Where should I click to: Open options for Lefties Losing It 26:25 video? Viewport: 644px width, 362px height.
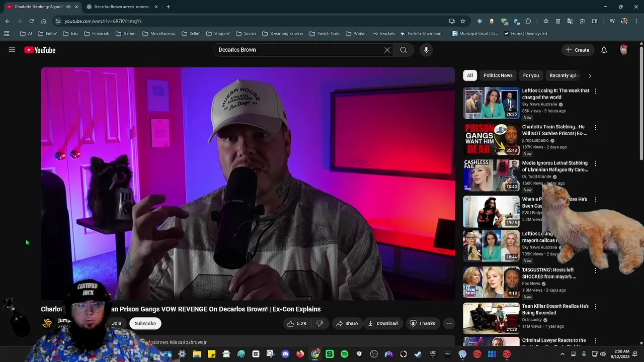[595, 91]
